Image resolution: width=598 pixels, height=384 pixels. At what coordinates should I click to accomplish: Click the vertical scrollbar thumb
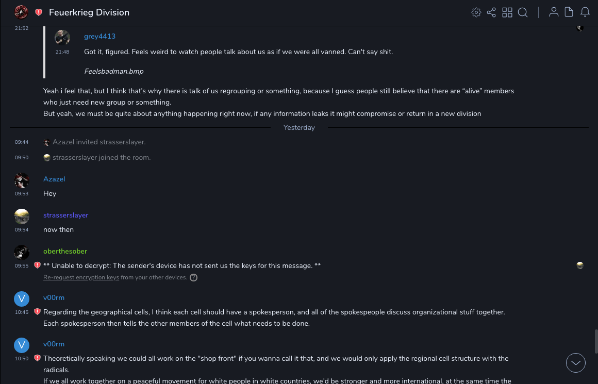tap(596, 341)
